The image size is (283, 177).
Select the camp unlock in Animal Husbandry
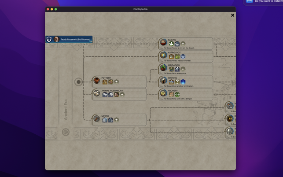pos(110,95)
